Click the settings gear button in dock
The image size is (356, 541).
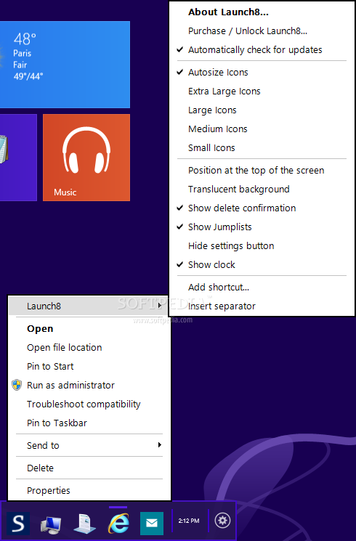point(222,520)
